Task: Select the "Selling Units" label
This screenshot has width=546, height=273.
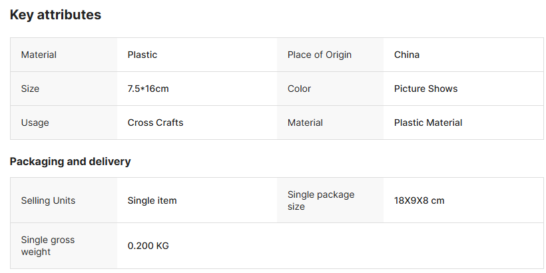Action: coord(48,200)
